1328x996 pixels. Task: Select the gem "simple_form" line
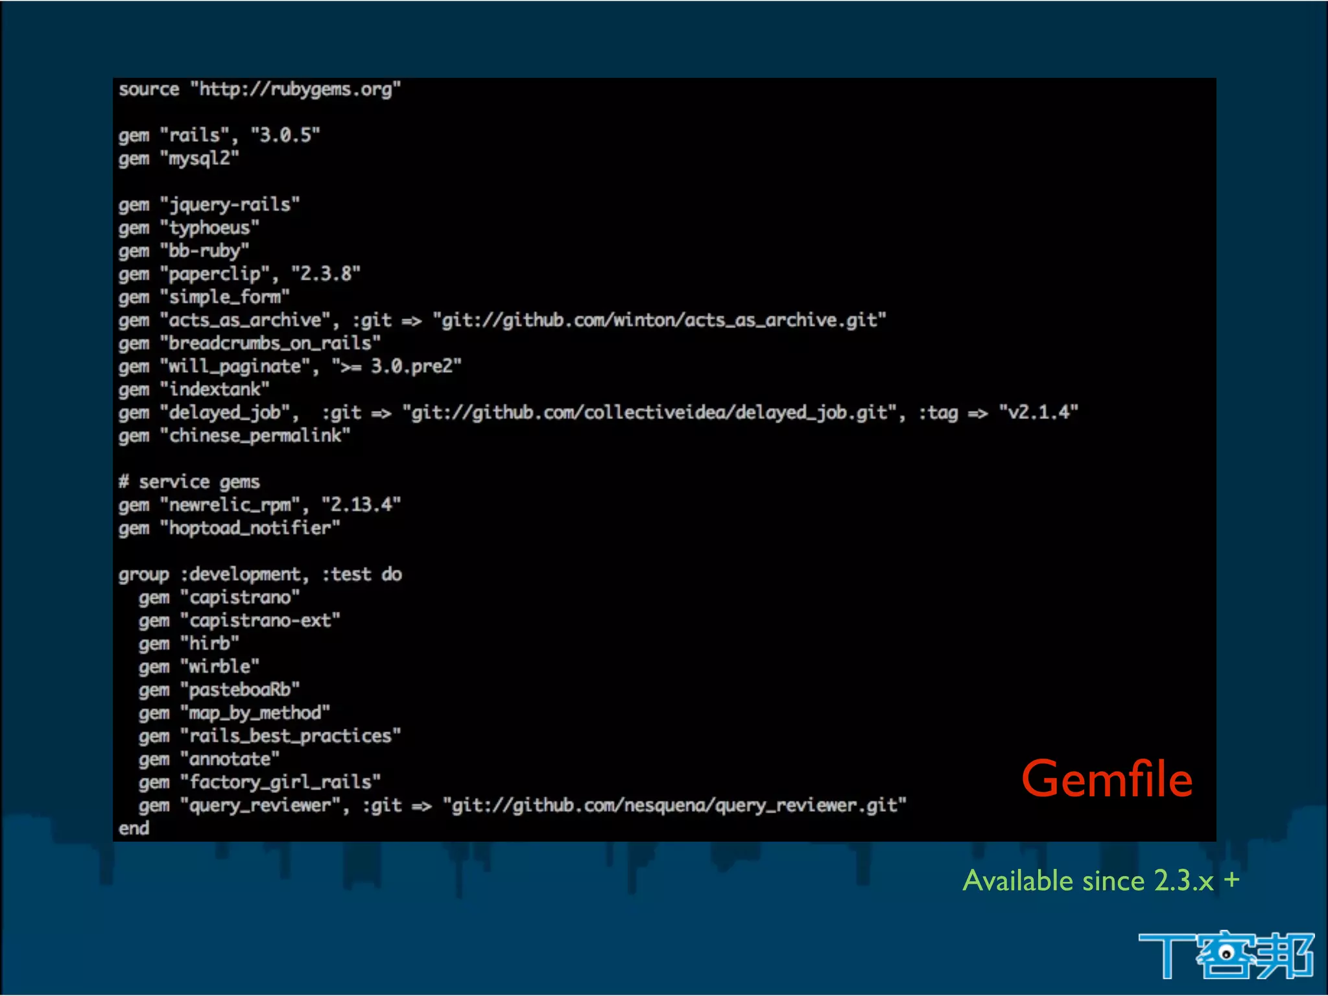pyautogui.click(x=204, y=298)
